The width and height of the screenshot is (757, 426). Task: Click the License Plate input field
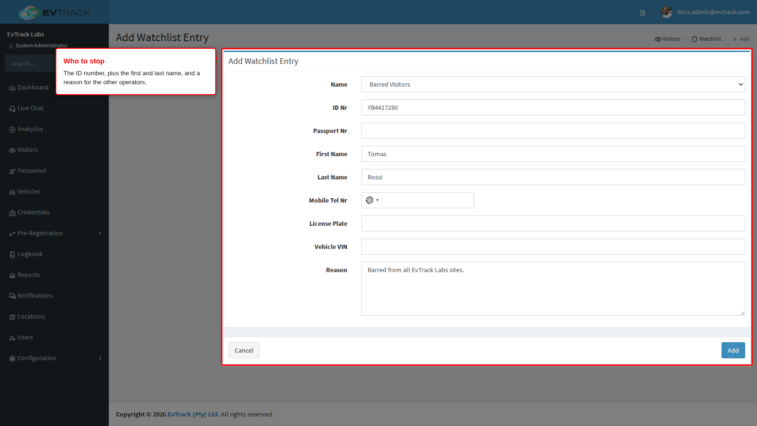point(553,223)
